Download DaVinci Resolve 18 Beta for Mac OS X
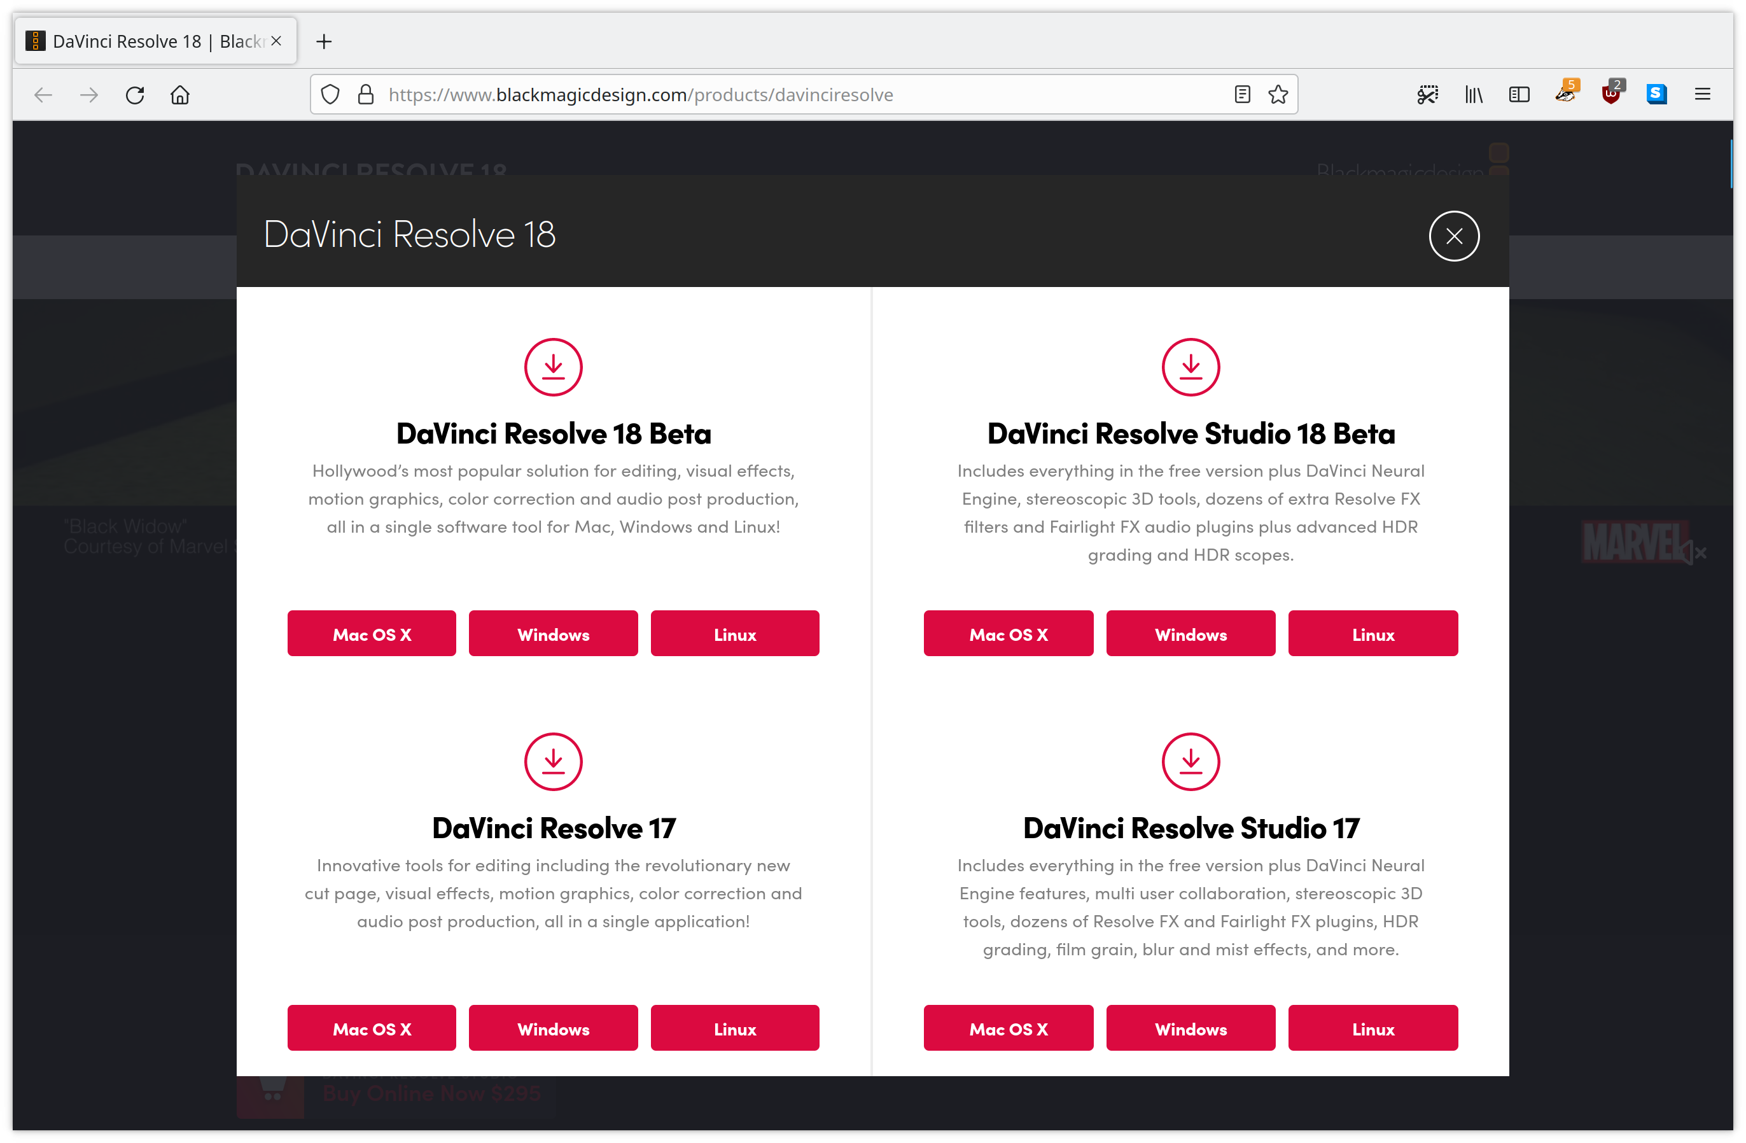 [372, 634]
